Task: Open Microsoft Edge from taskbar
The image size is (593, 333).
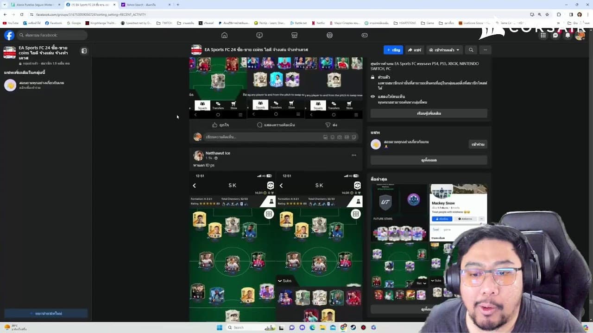Action: (x=312, y=327)
